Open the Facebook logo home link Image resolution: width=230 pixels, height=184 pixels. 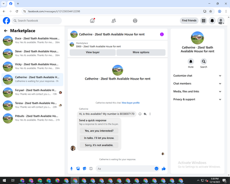point(6,21)
